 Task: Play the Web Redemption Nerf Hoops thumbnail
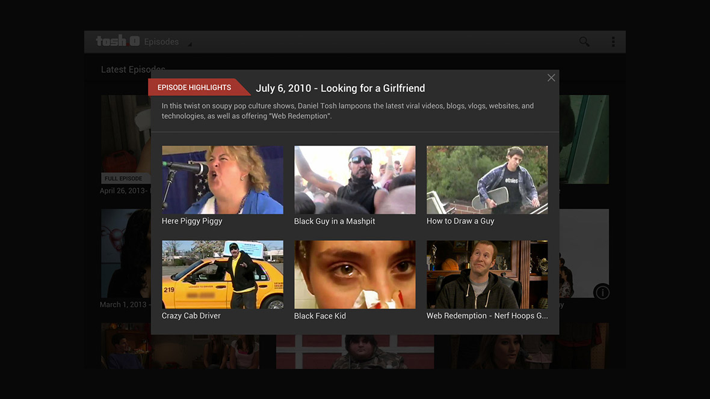487,275
